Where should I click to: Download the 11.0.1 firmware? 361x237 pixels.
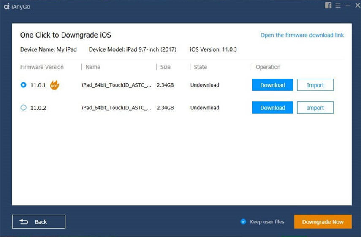pos(273,85)
